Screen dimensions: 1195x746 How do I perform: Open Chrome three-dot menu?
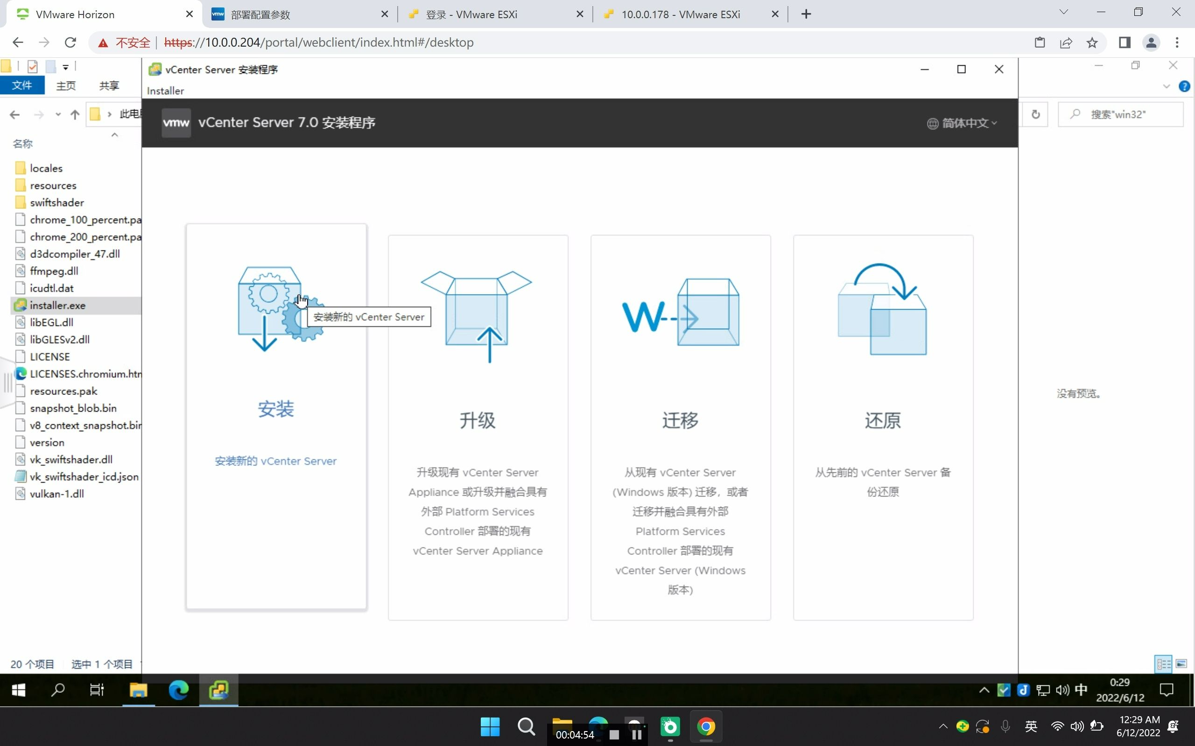[1177, 43]
